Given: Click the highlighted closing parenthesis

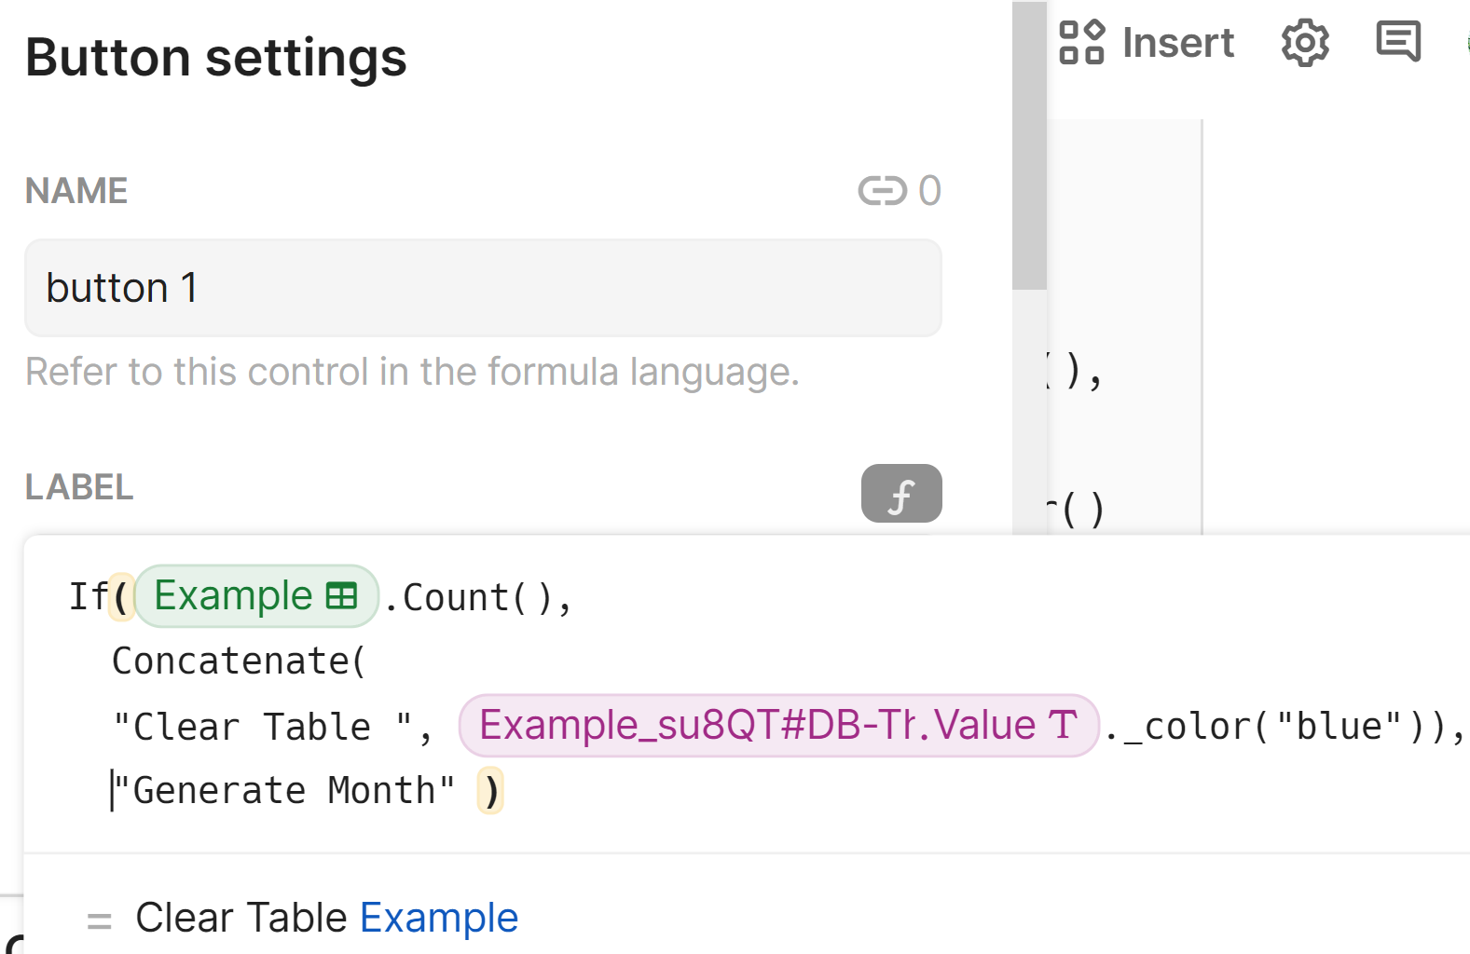Looking at the screenshot, I should pyautogui.click(x=490, y=791).
